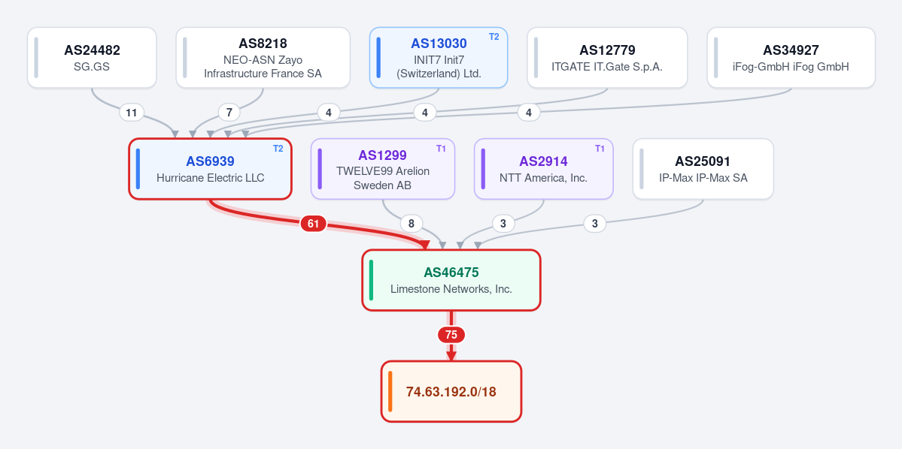Click the T2 tier badge on AS6939
The image size is (902, 449).
click(278, 149)
